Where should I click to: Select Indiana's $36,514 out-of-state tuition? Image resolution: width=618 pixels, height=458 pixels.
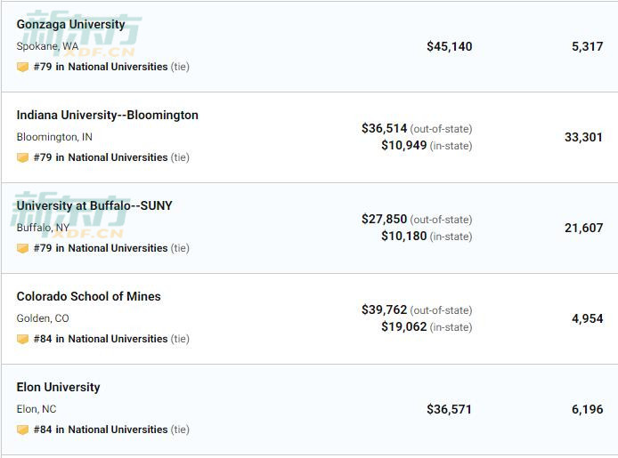[384, 128]
